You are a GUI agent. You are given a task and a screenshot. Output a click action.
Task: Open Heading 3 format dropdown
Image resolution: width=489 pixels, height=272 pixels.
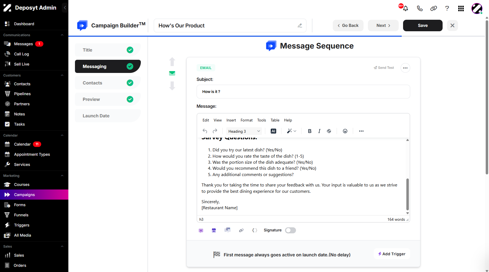(x=244, y=131)
